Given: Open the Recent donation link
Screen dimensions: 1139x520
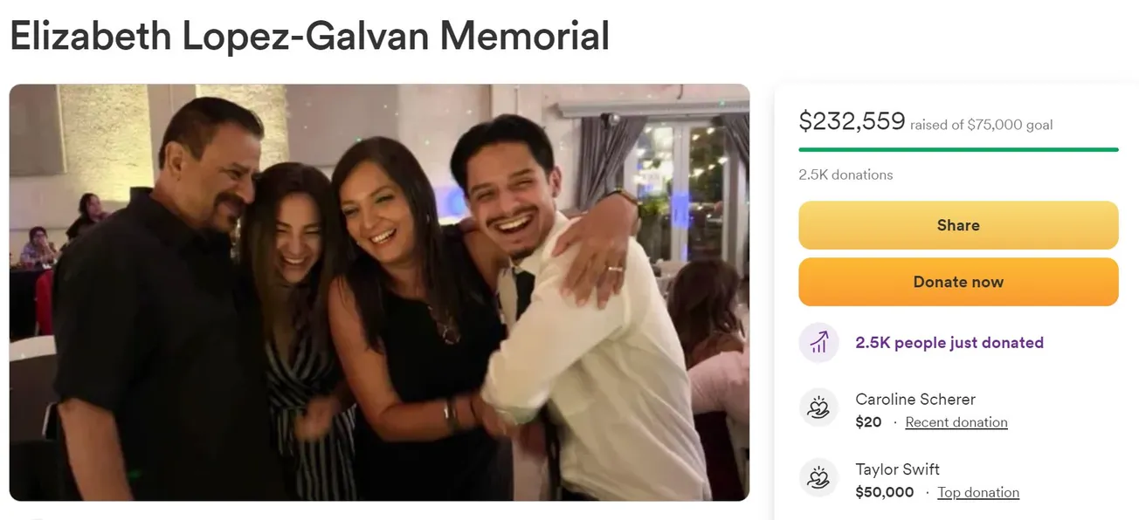Looking at the screenshot, I should tap(956, 422).
